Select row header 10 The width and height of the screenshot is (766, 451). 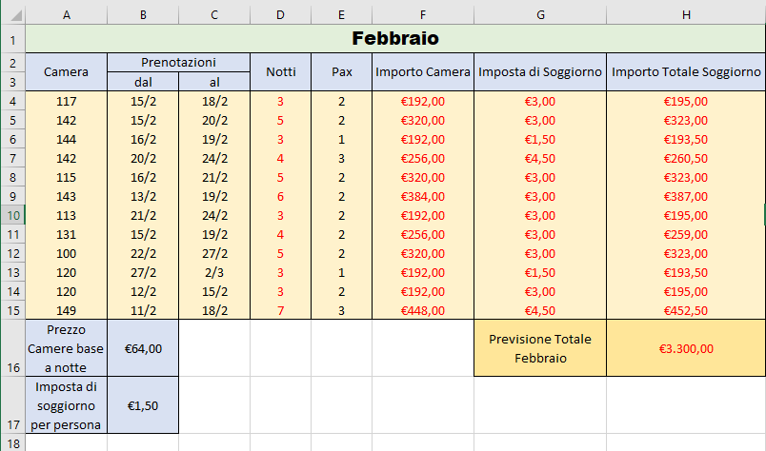point(12,215)
